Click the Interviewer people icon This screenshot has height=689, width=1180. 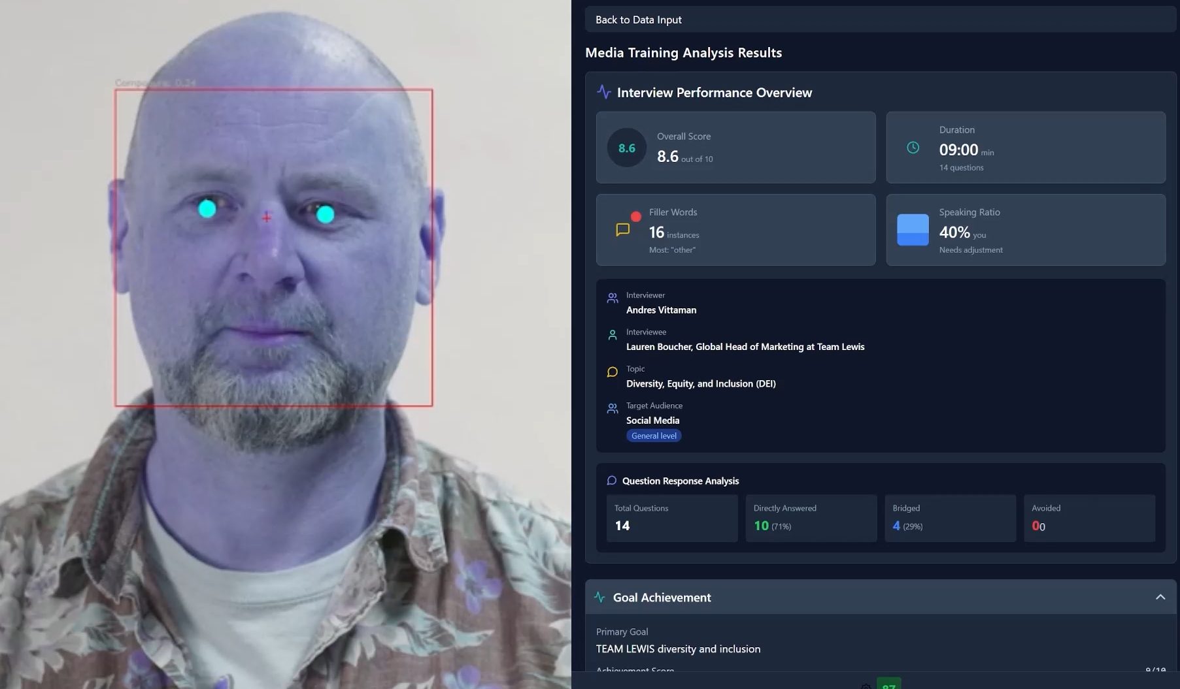(x=613, y=298)
